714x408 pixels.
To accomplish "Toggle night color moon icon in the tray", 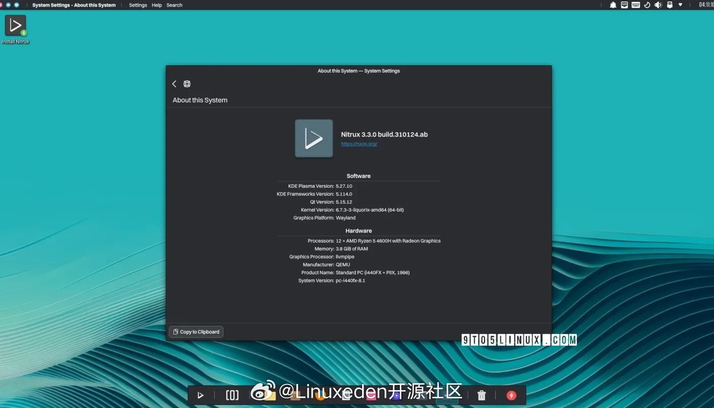I will [x=647, y=5].
